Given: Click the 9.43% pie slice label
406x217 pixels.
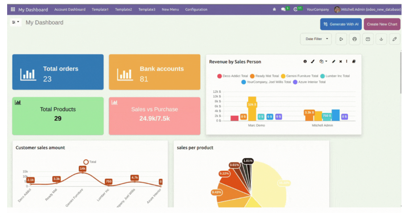Looking at the screenshot, I should pos(216,192).
